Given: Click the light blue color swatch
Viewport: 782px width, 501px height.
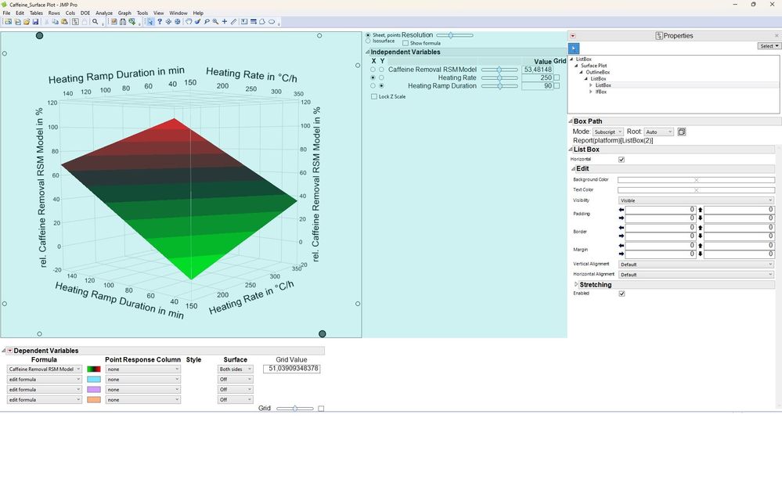Looking at the screenshot, I should coord(94,379).
